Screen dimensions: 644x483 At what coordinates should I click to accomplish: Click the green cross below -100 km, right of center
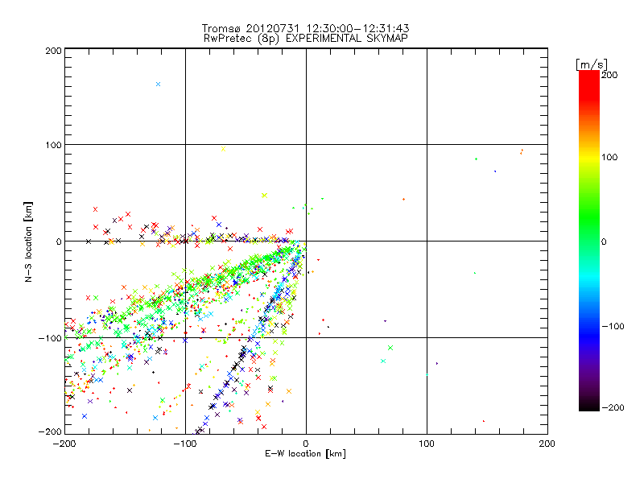390,348
